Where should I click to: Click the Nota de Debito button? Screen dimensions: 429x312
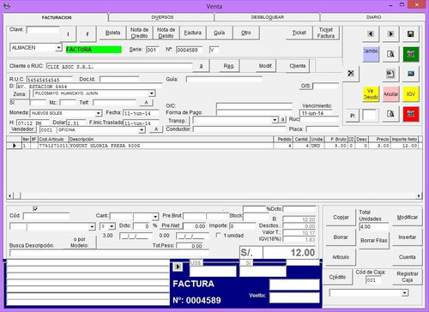(x=166, y=33)
